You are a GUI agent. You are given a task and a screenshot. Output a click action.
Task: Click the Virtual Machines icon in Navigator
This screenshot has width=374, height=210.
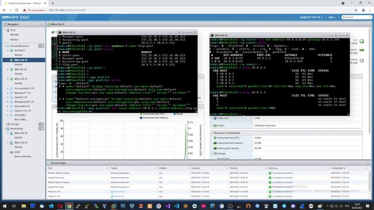point(8,46)
